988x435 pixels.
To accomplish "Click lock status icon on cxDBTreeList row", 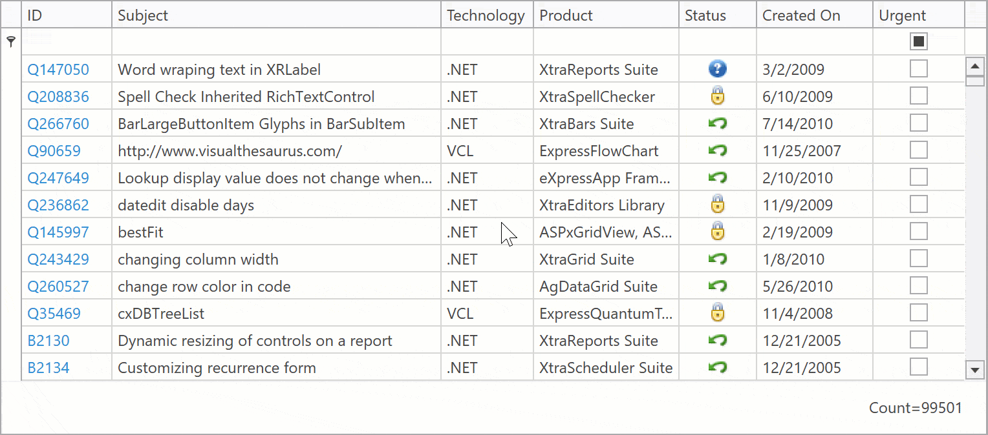I will [x=717, y=313].
